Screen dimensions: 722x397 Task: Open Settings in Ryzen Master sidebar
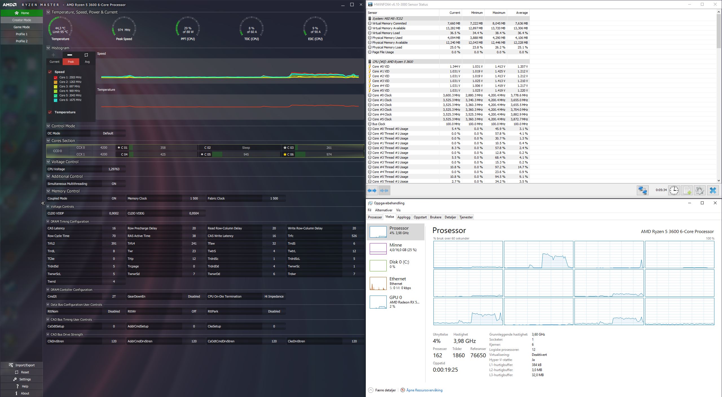(x=22, y=379)
